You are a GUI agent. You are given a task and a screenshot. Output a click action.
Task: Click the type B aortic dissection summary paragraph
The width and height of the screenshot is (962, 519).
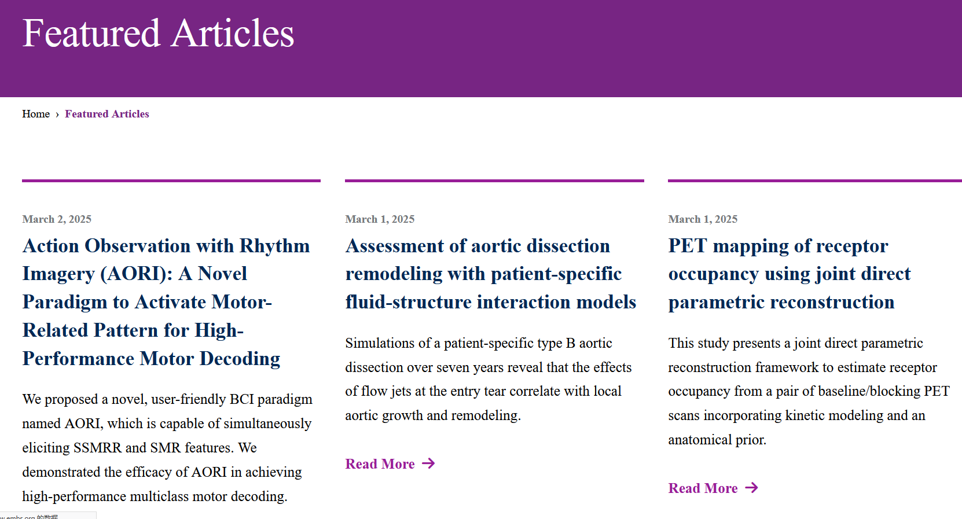(x=489, y=379)
